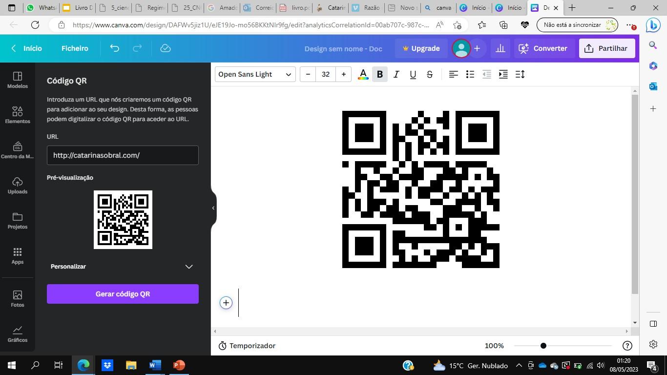Screen dimensions: 667x375
Task: Click Não está a sincronizar profile button
Action: 578,25
